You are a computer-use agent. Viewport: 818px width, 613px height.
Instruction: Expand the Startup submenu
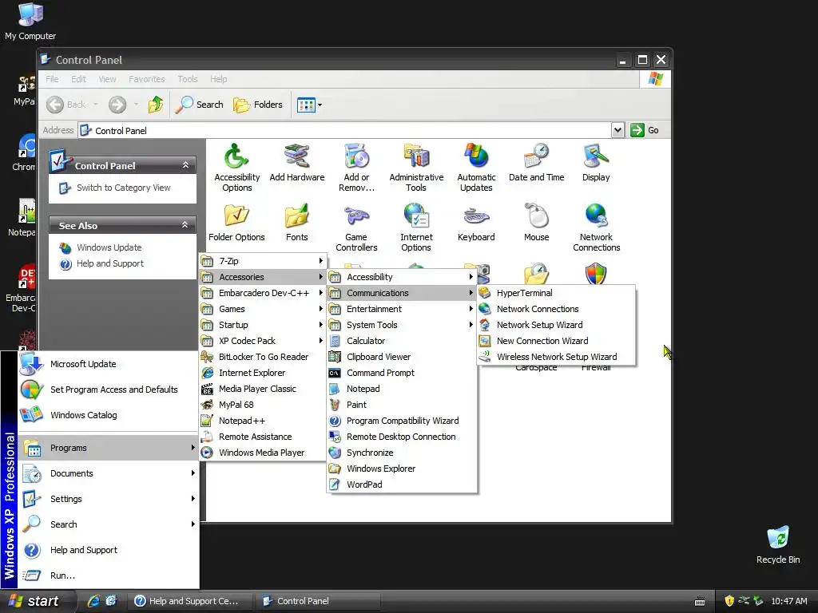click(262, 325)
